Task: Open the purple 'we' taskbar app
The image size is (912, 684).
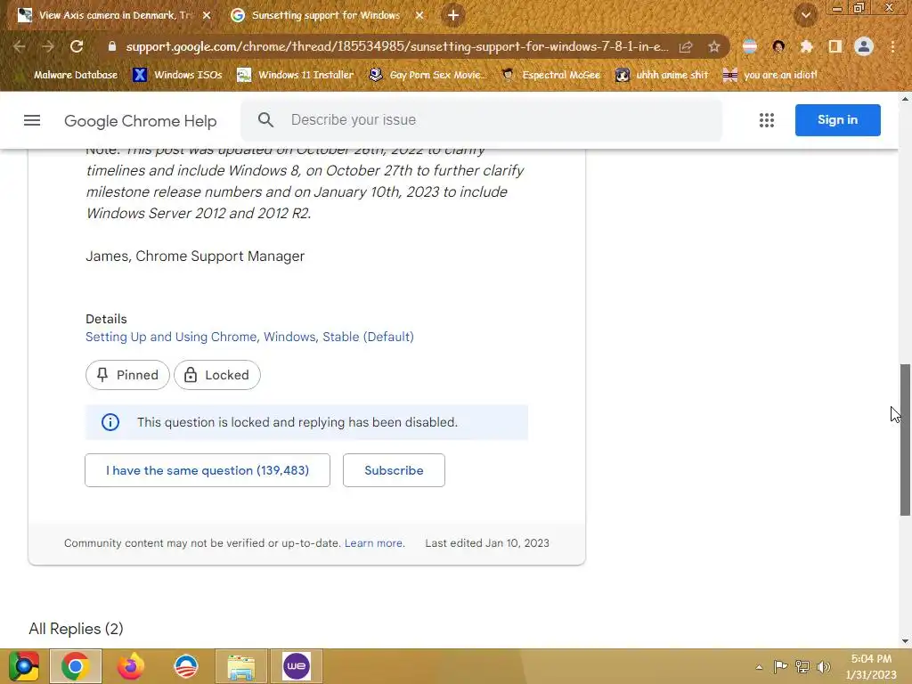Action: click(297, 666)
